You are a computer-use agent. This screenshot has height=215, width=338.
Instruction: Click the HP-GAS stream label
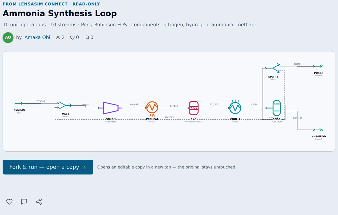[134, 105]
